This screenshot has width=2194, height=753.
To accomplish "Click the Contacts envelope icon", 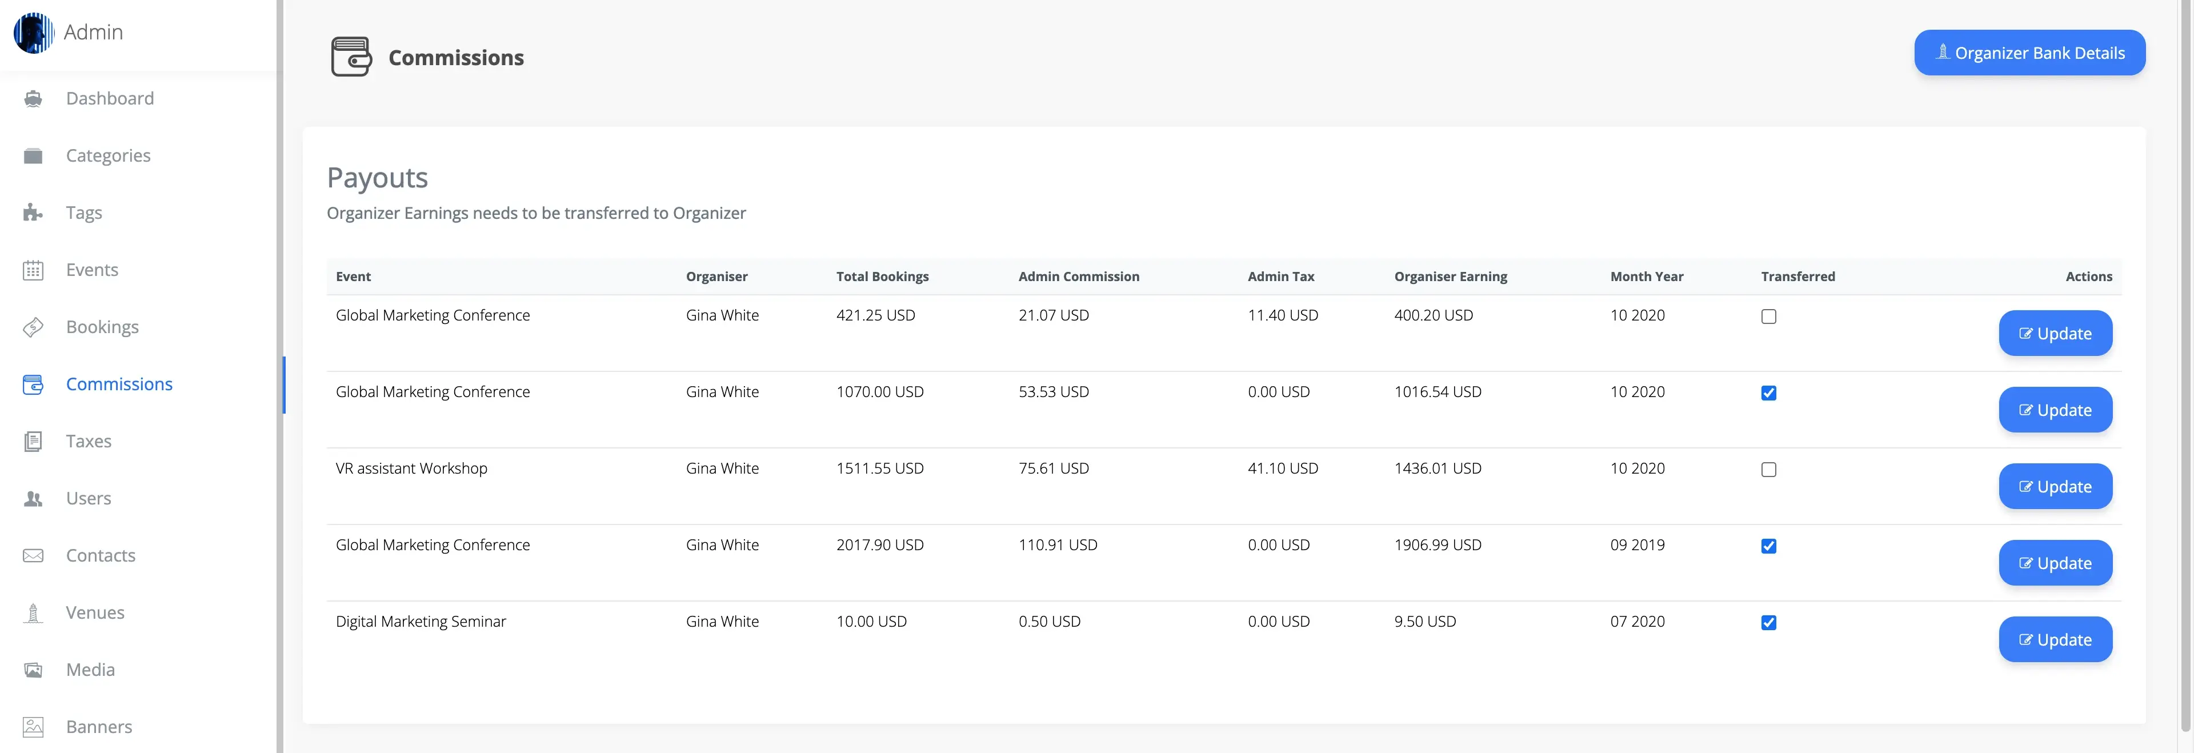I will click(x=33, y=555).
